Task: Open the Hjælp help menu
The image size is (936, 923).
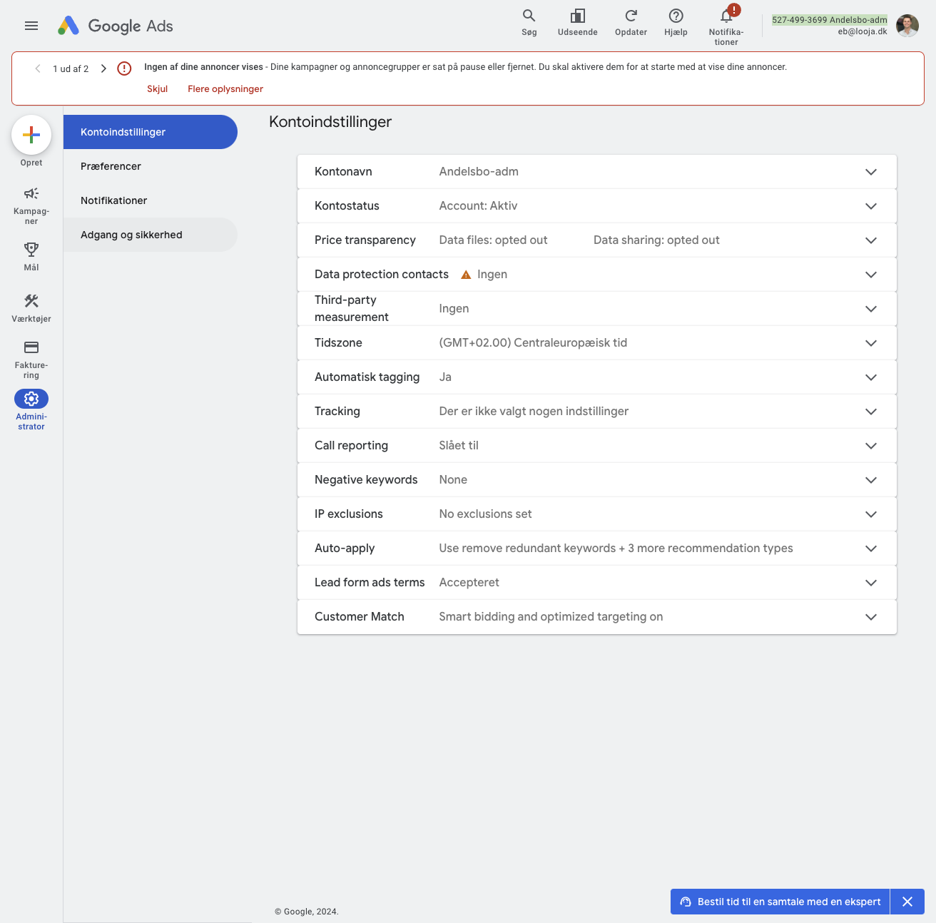Action: coord(676,23)
